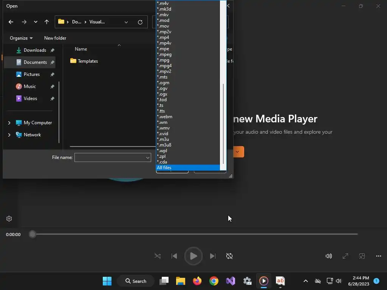Screen dimensions: 387x290
Task: Choose the *.mp4 file type filter
Action: [188, 37]
